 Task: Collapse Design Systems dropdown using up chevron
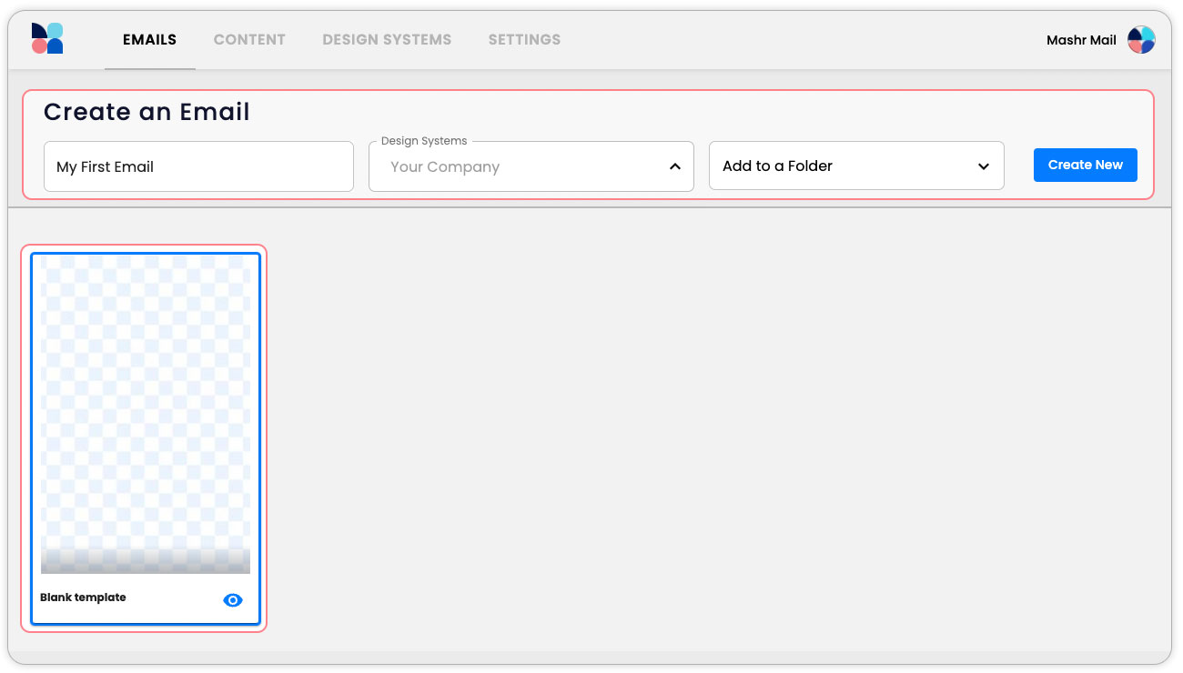(x=674, y=166)
